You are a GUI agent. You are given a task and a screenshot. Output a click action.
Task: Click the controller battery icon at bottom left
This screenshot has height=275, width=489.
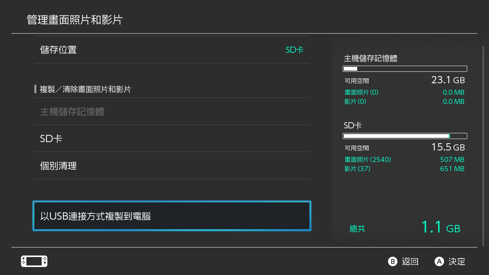[34, 261]
